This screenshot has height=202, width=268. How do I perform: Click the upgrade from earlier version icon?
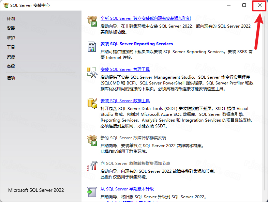[x=92, y=192]
